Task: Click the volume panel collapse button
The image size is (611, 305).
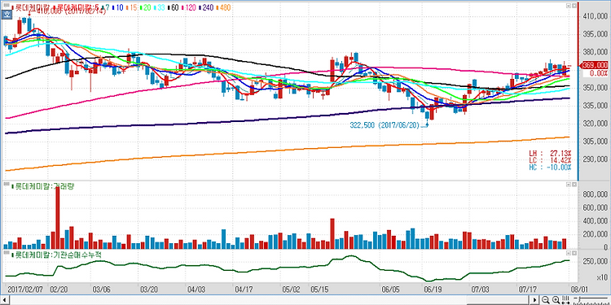Action: [569, 185]
